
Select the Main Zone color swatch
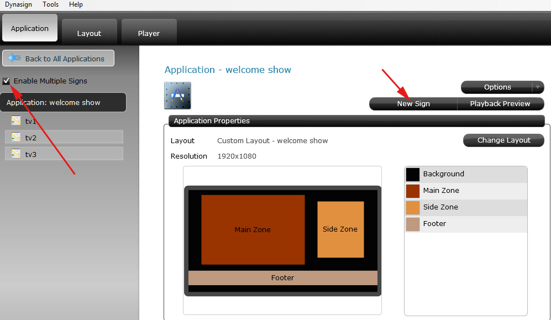(413, 191)
